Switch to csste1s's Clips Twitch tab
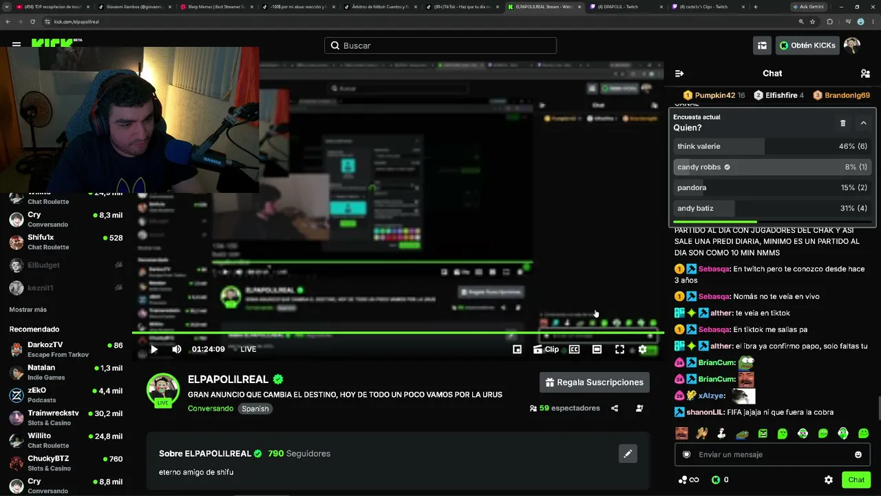Image resolution: width=881 pixels, height=496 pixels. 708,7
